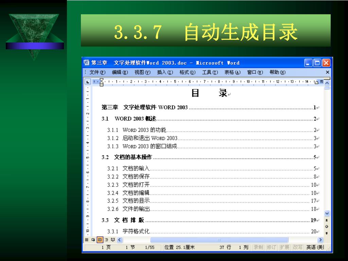The height and width of the screenshot is (261, 348).
Task: Toggle 扩展 extend selection in status bar
Action: [x=284, y=247]
